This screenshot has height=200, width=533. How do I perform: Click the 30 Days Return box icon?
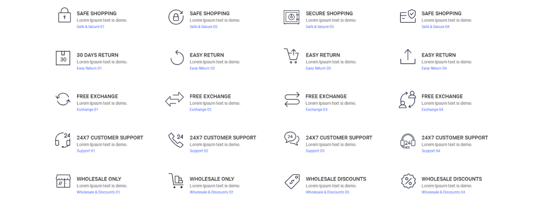(x=63, y=58)
